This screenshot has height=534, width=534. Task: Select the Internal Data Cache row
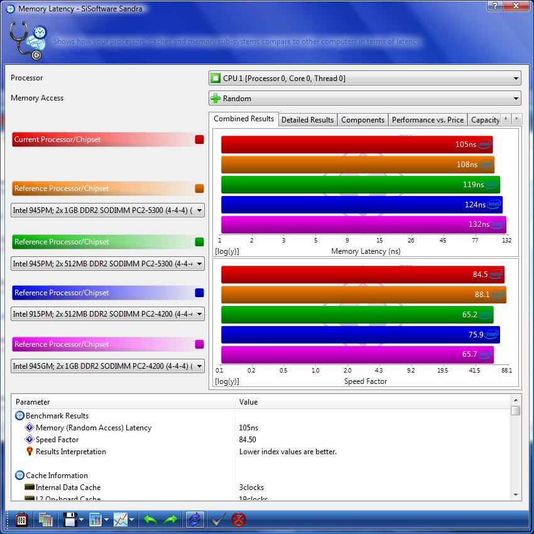click(261, 487)
